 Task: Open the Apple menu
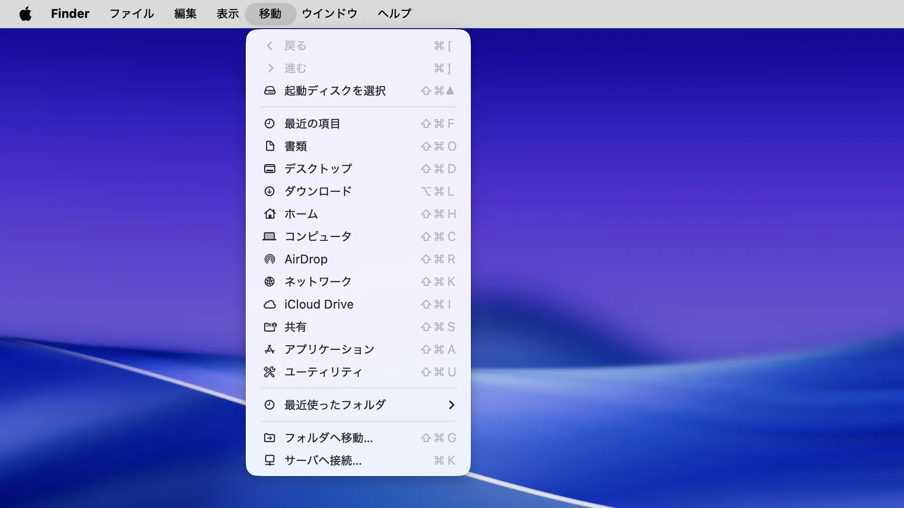tap(25, 14)
